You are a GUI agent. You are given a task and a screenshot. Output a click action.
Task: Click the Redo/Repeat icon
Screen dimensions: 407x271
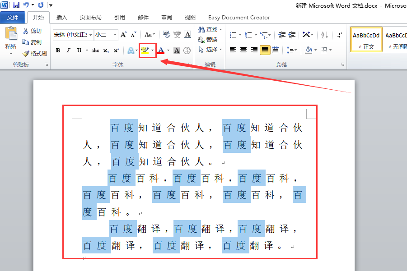pos(41,5)
